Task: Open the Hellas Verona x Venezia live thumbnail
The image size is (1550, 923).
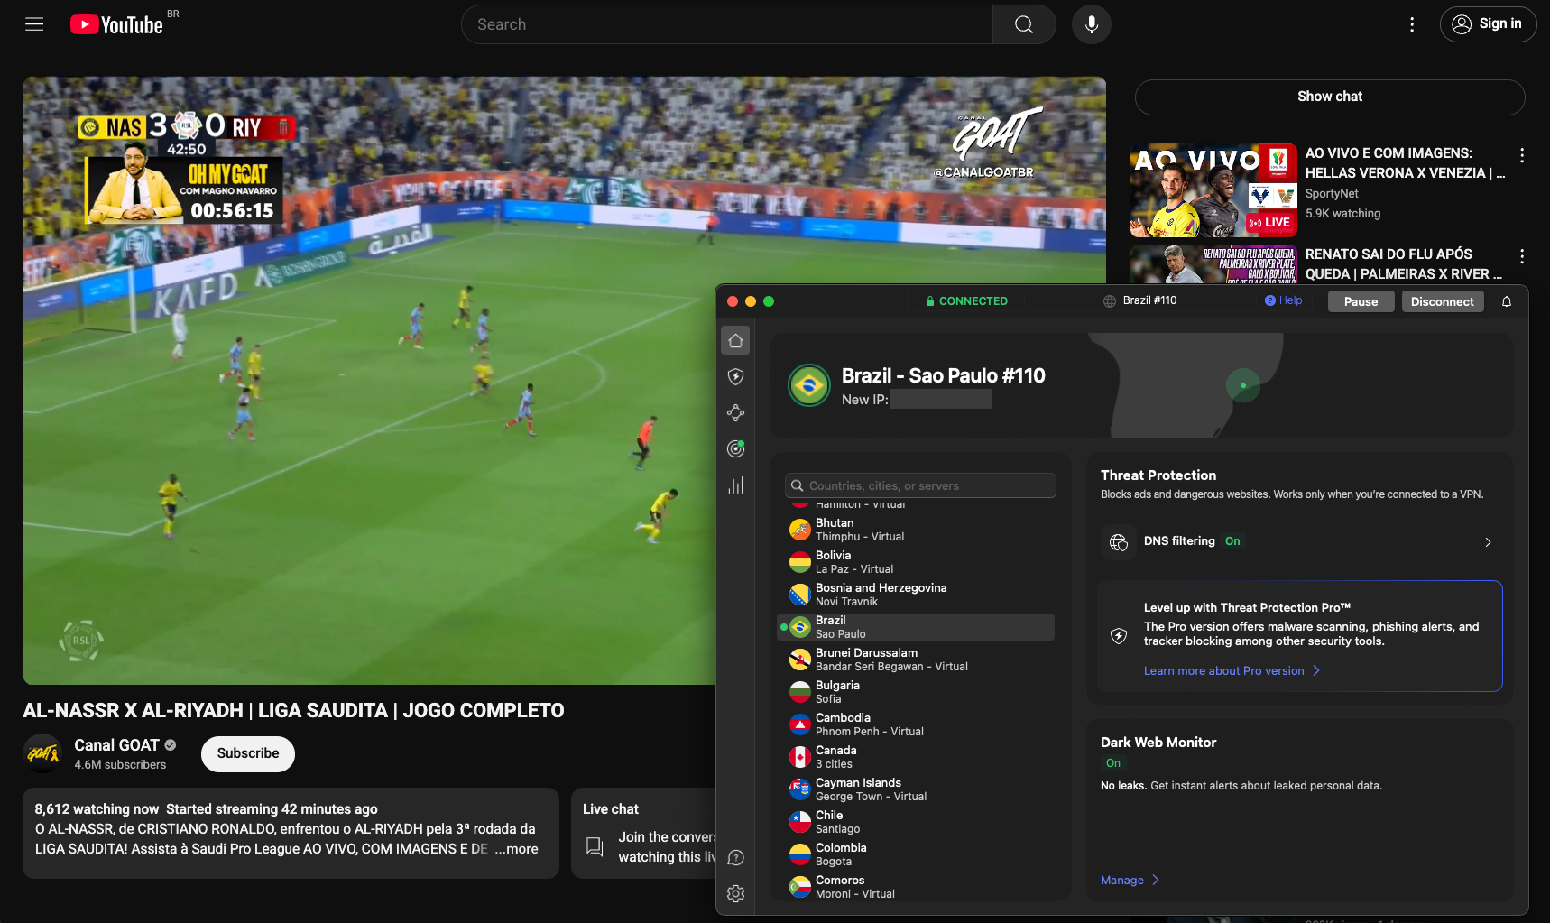Action: 1213,190
